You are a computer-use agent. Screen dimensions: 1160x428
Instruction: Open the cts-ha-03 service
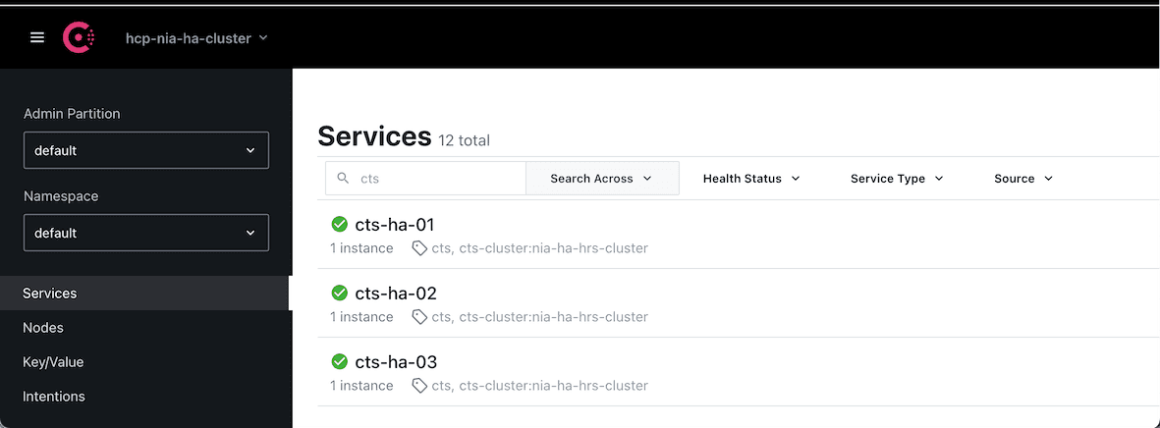(x=396, y=362)
